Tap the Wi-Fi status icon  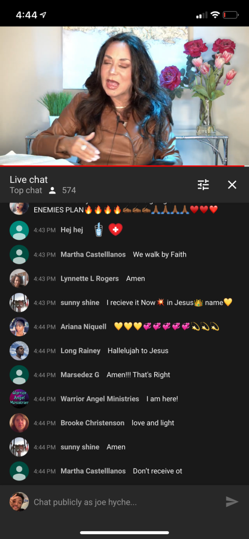(215, 15)
